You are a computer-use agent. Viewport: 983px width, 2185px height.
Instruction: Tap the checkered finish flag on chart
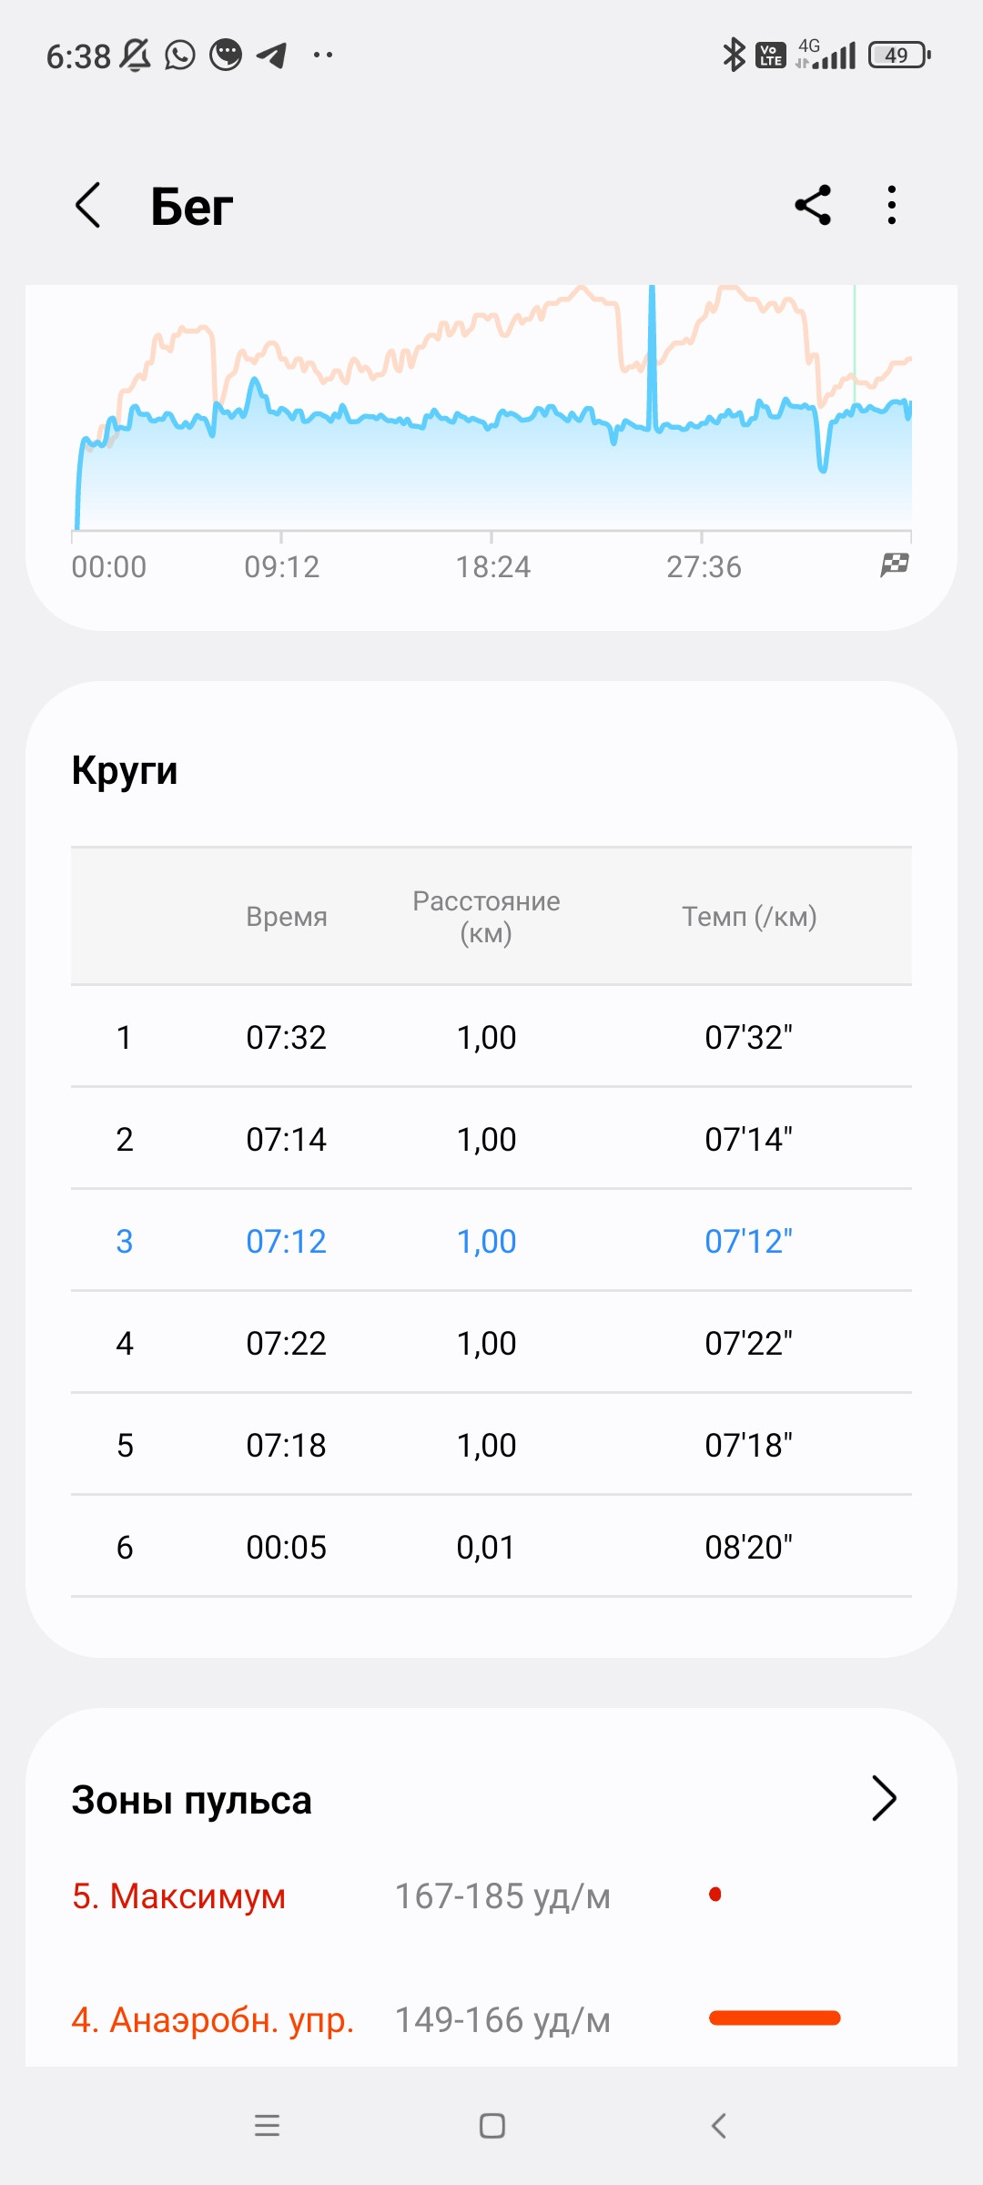click(x=895, y=565)
